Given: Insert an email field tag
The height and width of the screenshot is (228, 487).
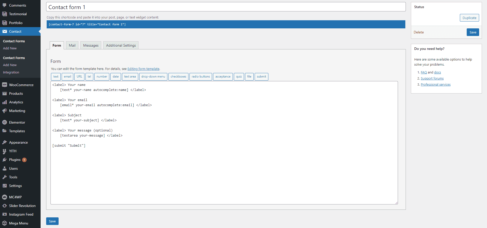Looking at the screenshot, I should click(67, 77).
